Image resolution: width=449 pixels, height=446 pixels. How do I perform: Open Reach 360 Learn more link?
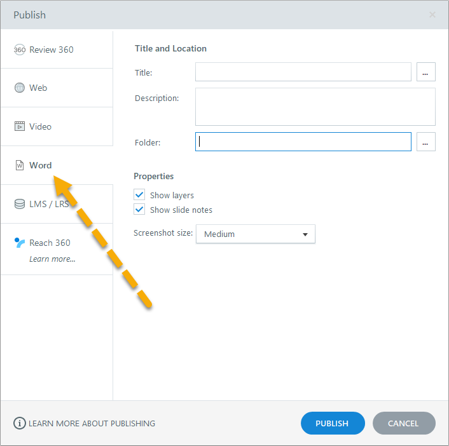tap(52, 259)
